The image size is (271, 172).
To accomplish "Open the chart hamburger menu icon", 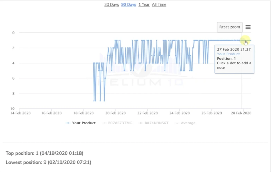I will [x=248, y=27].
